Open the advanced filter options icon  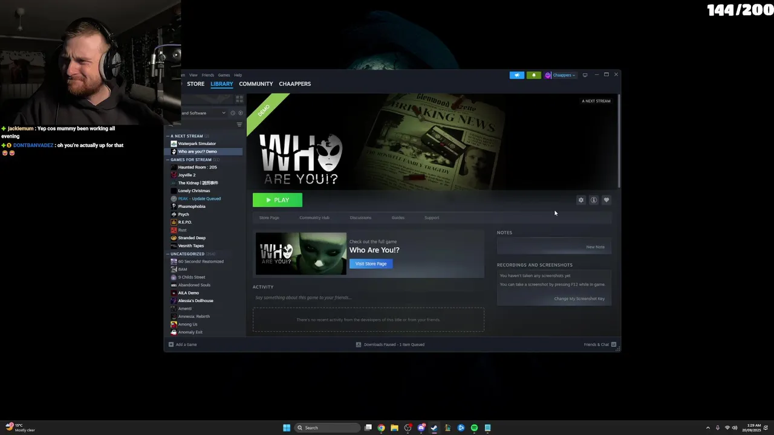(239, 124)
